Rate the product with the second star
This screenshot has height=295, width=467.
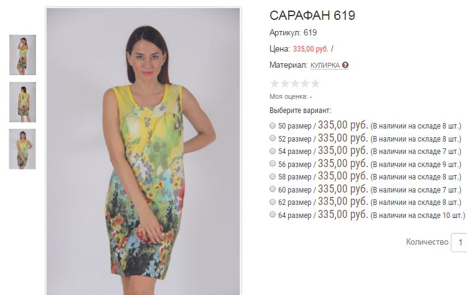284,83
